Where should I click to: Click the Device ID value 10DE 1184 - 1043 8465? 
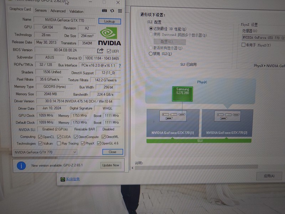102,58
